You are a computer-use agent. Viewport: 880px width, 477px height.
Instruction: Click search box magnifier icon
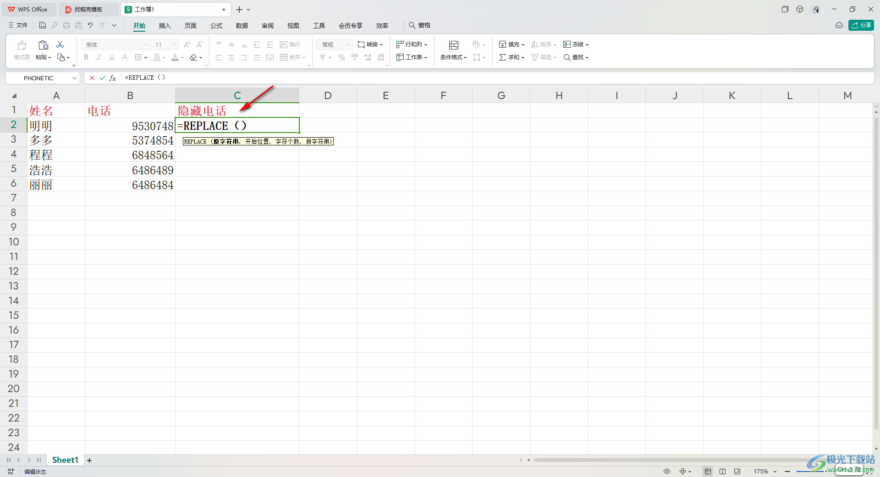412,25
